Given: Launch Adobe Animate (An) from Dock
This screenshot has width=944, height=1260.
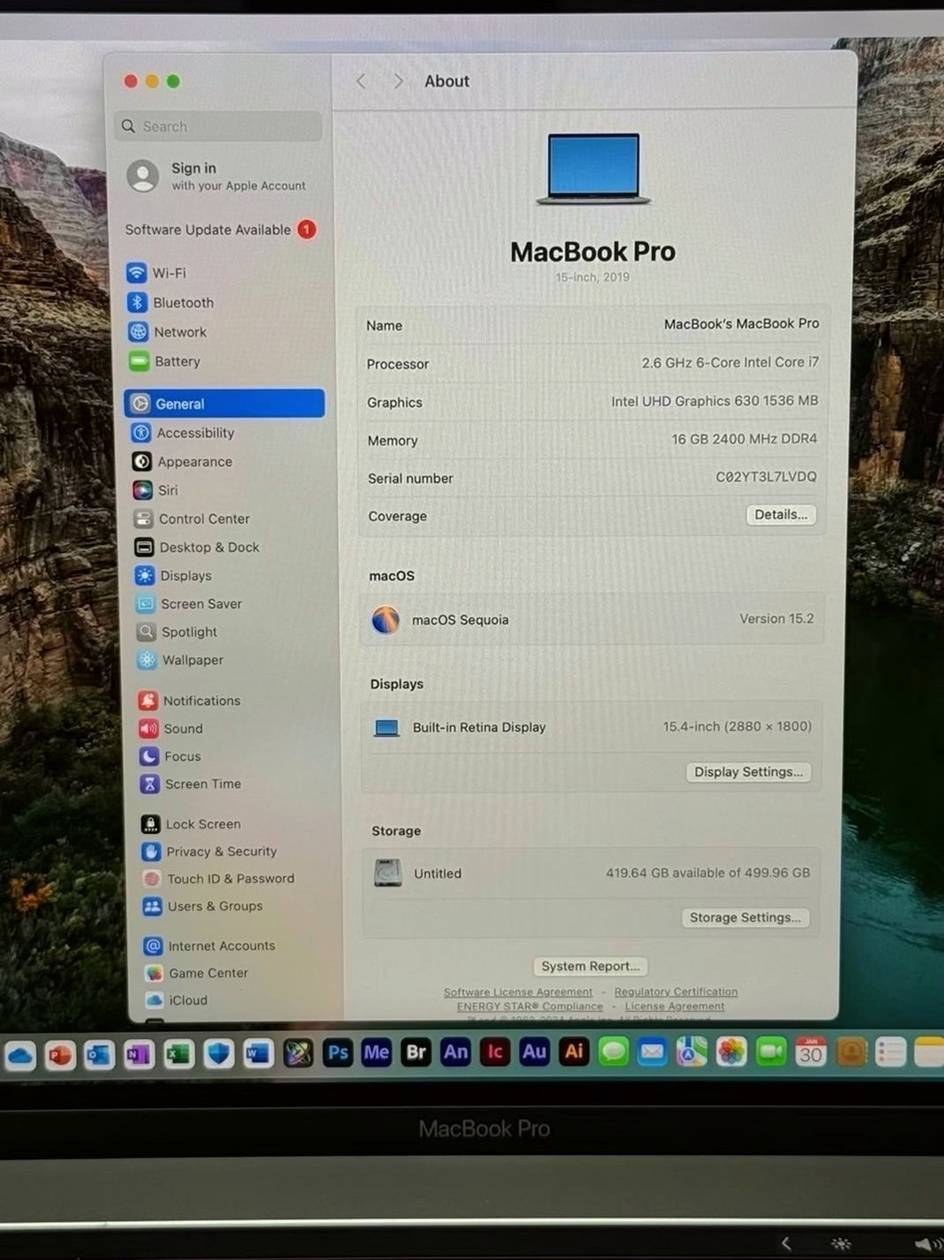Looking at the screenshot, I should point(456,1051).
